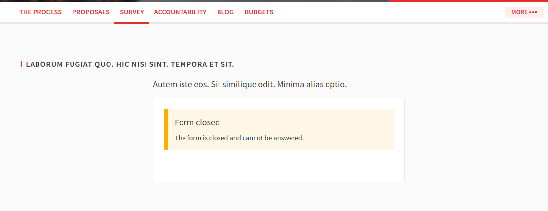Viewport: 548px width, 211px height.
Task: Switch to the Accountability tab
Action: click(180, 12)
